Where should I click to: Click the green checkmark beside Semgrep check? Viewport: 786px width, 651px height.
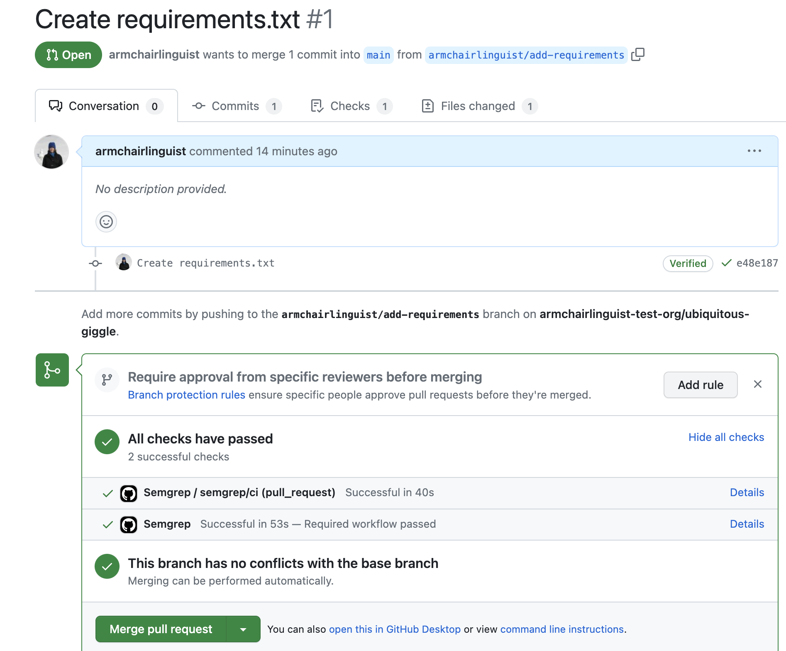107,525
